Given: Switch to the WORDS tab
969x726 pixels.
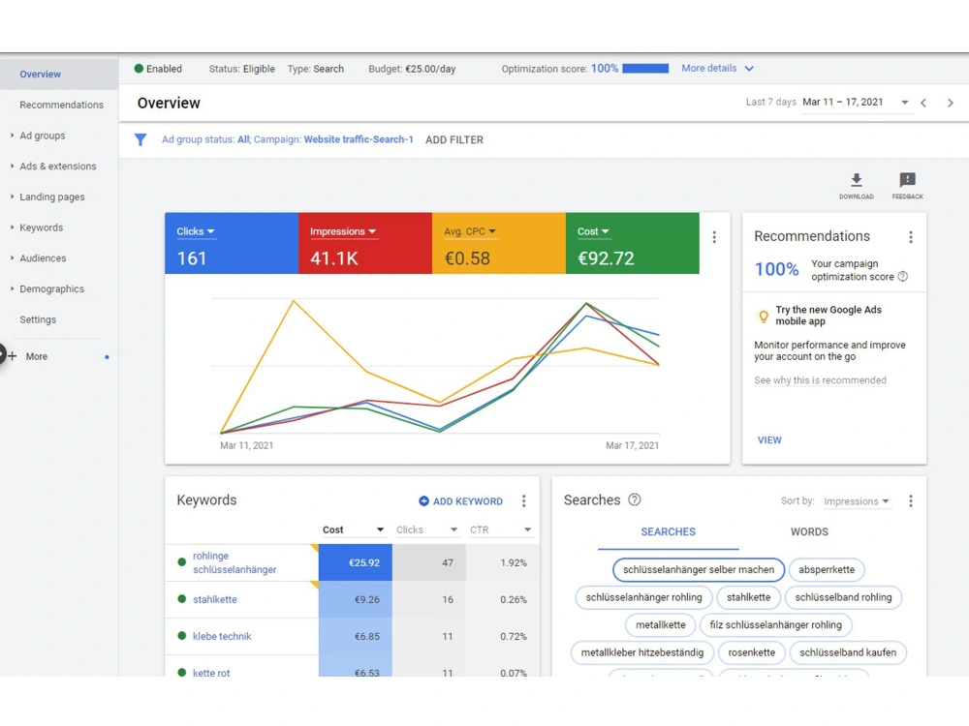Looking at the screenshot, I should click(809, 531).
